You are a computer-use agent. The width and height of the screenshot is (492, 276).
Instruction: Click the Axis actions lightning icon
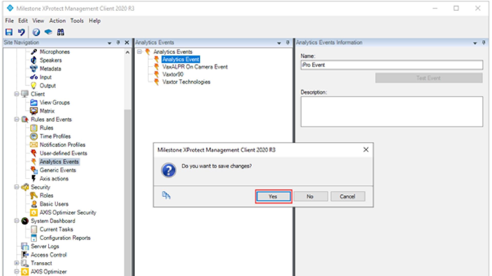(x=34, y=179)
